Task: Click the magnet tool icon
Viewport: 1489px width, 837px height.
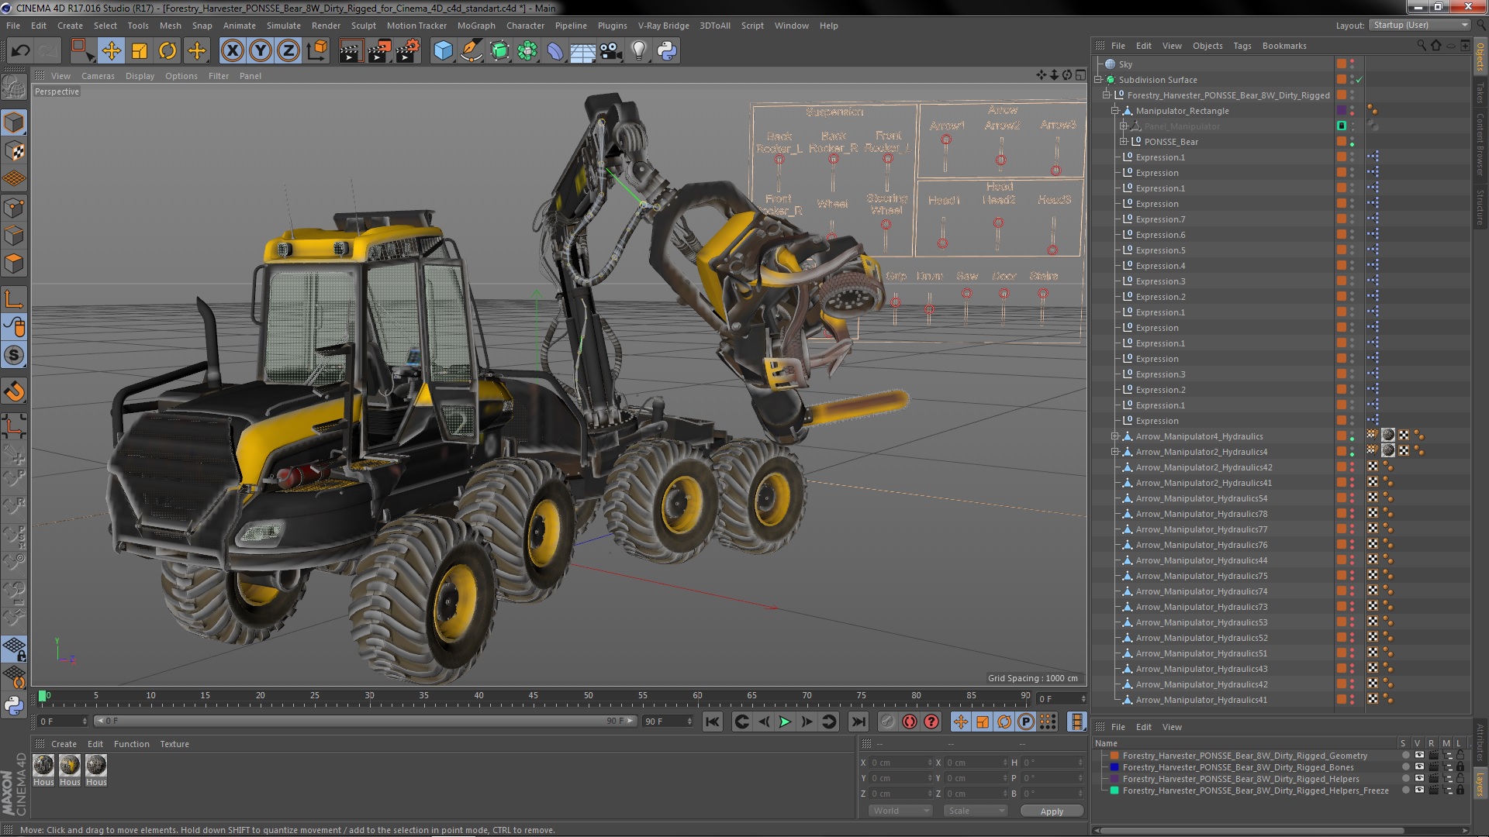Action: click(x=14, y=391)
